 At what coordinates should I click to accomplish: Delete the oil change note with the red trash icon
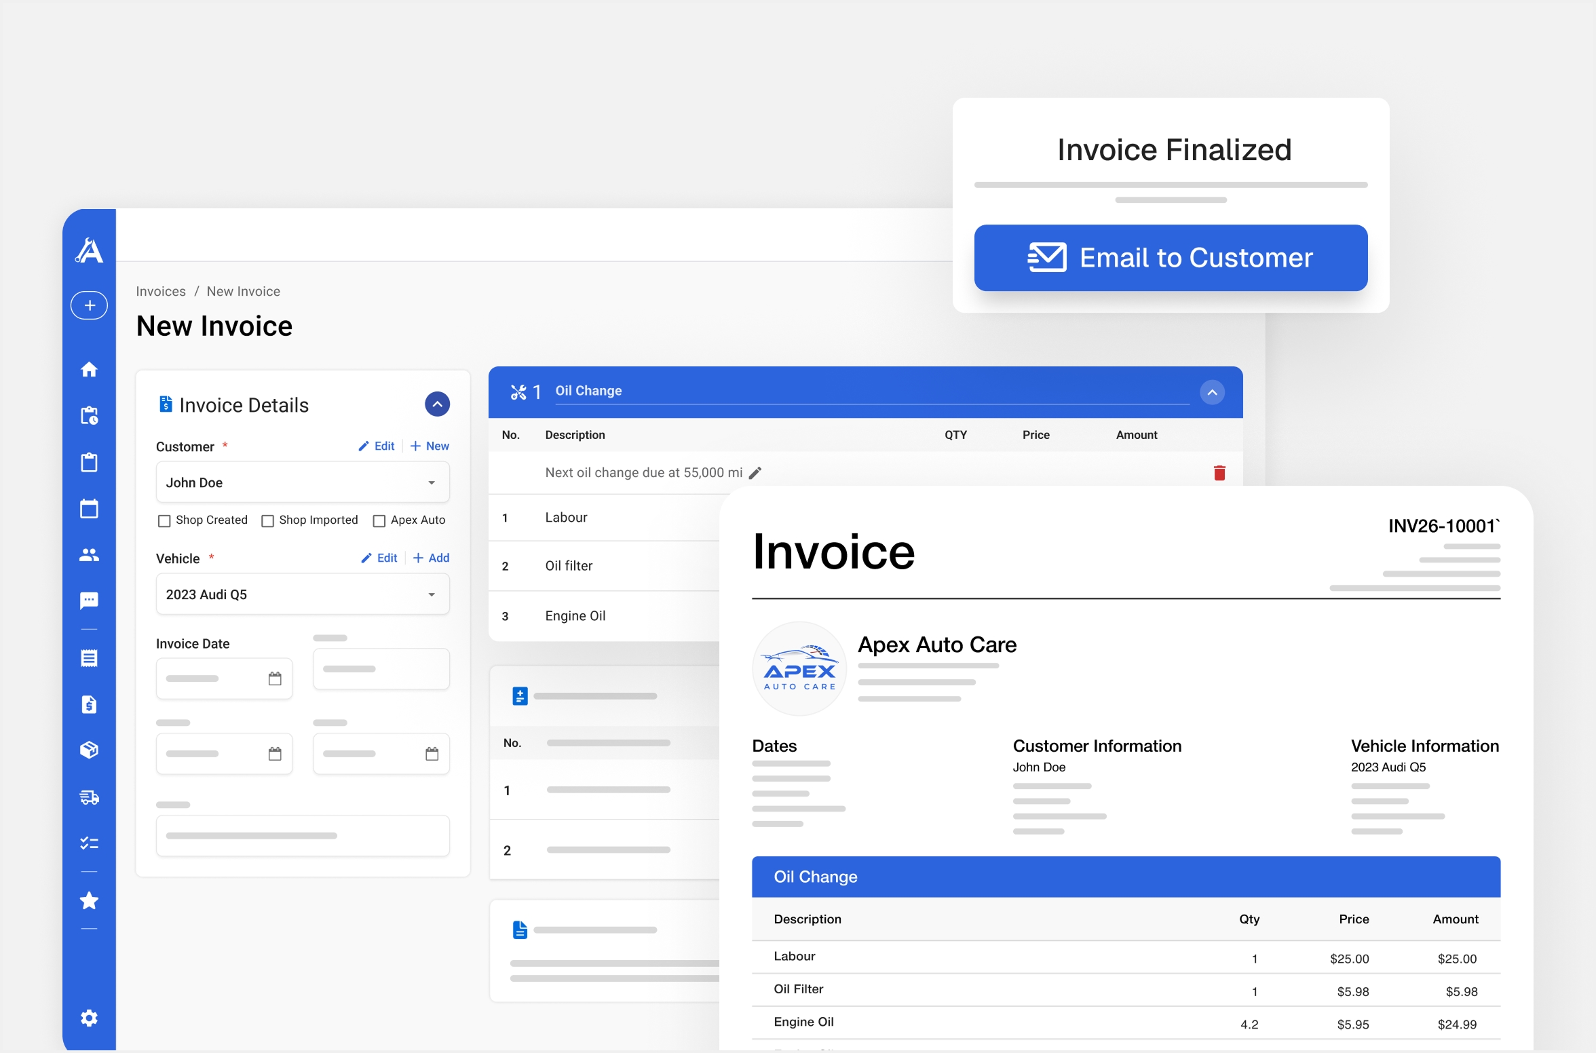[x=1219, y=473]
